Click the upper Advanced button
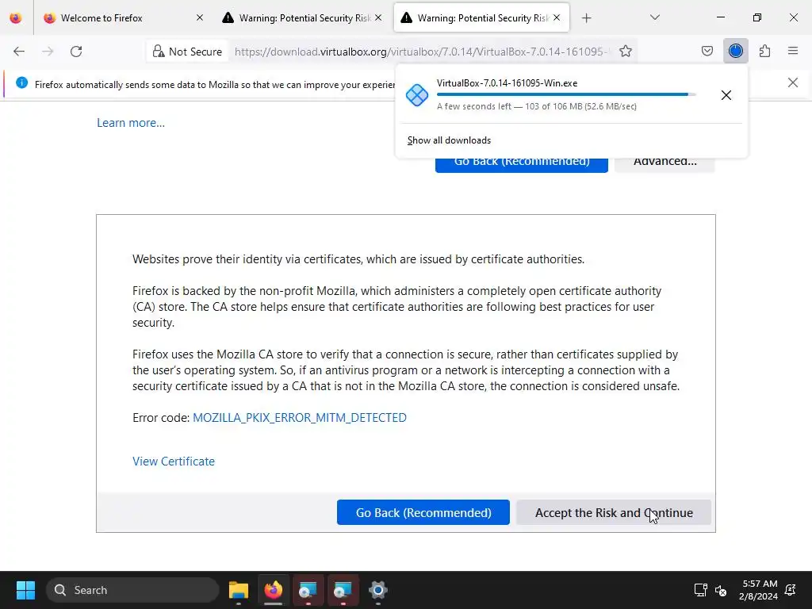 [665, 163]
